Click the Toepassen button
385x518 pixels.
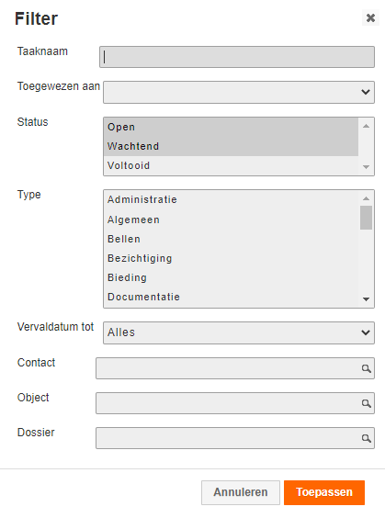tap(324, 492)
